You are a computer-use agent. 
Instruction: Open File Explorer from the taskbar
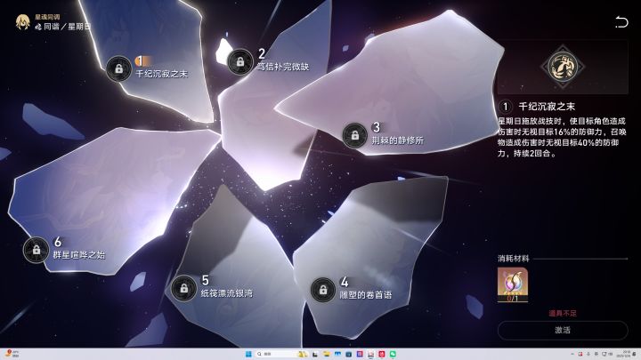(x=326, y=354)
